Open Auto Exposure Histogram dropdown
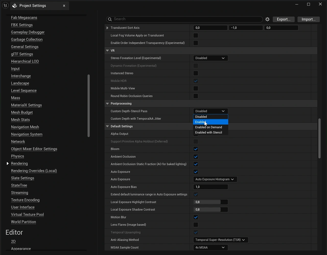Viewport: 327px width, 255px height. coord(215,179)
